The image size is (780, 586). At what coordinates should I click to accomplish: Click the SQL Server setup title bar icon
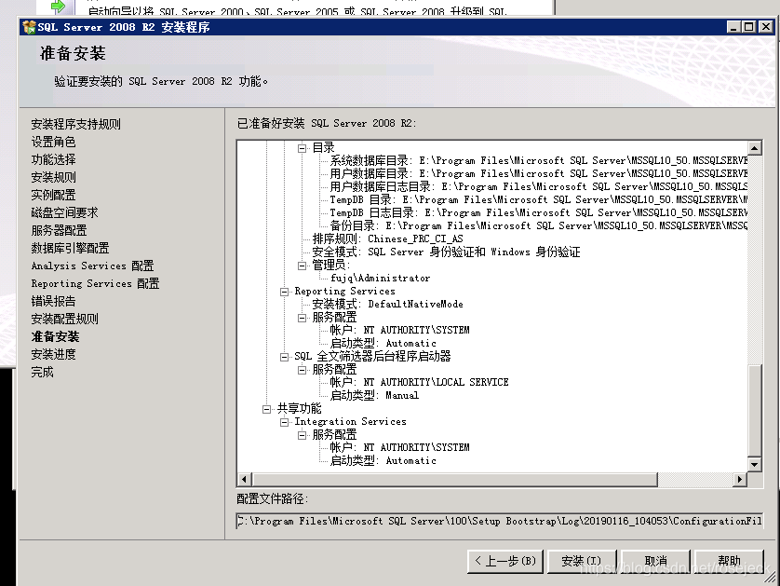tap(30, 27)
